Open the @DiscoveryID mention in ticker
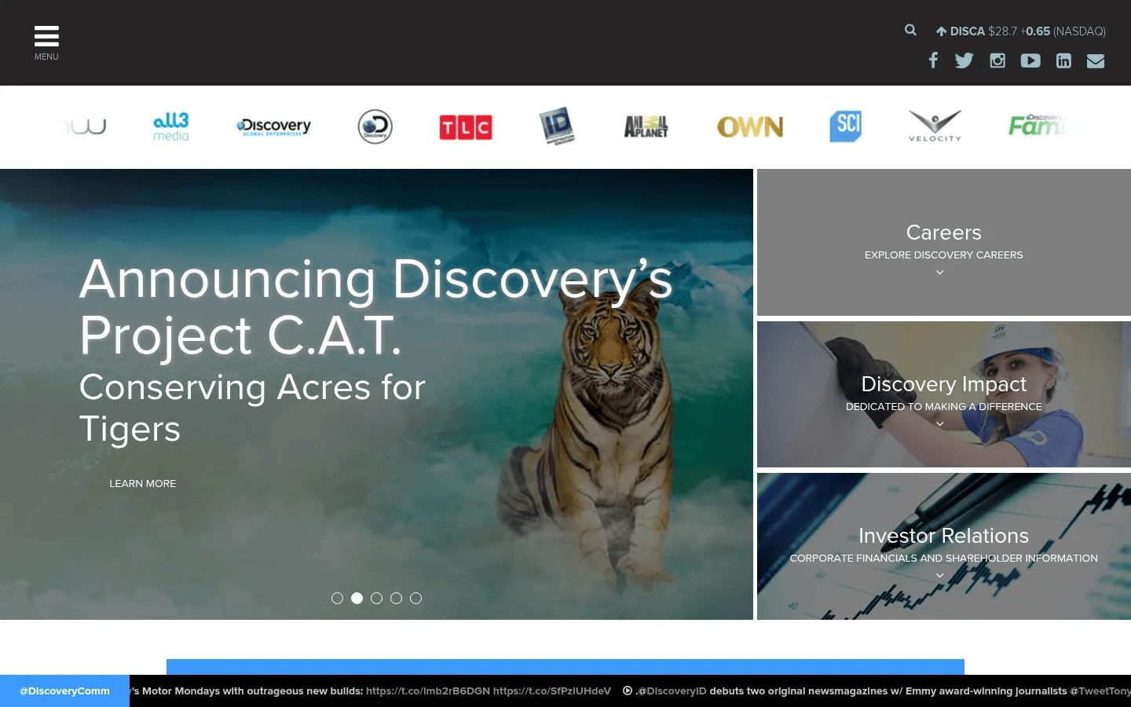The width and height of the screenshot is (1131, 707). tap(672, 691)
